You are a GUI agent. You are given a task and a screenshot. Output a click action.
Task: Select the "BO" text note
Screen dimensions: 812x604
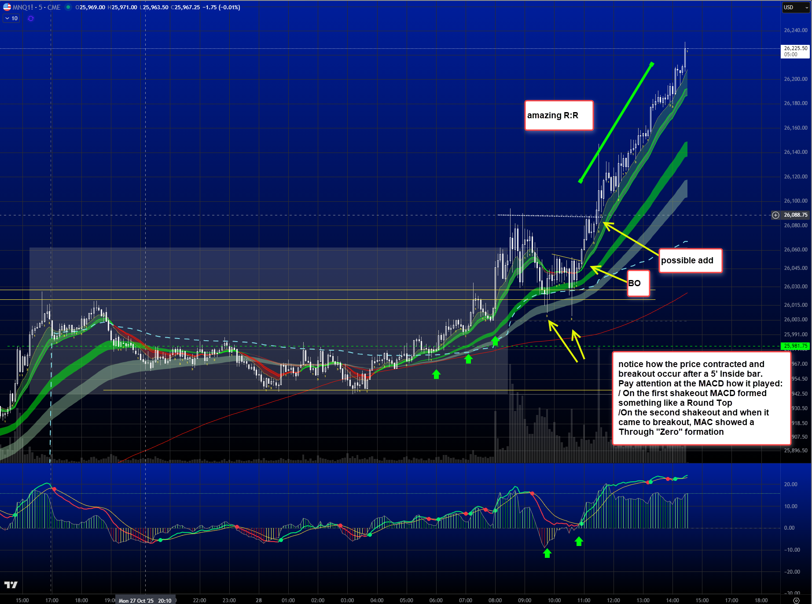coord(638,283)
